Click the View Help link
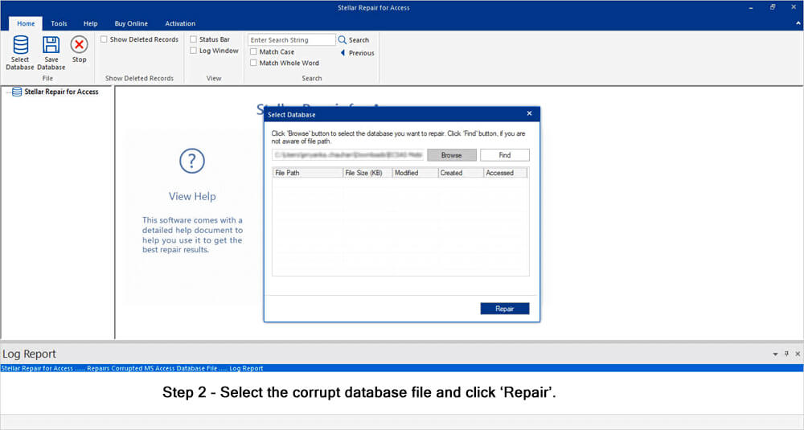804x430 pixels. point(192,196)
